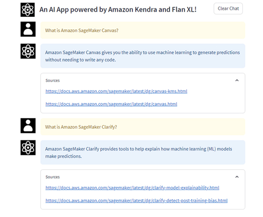Screen dimensions: 263x217
Task: Open the canvas.html documentation link
Action: 111,104
